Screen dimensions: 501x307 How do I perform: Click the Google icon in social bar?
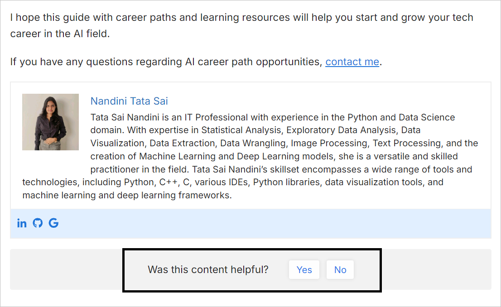click(x=53, y=223)
